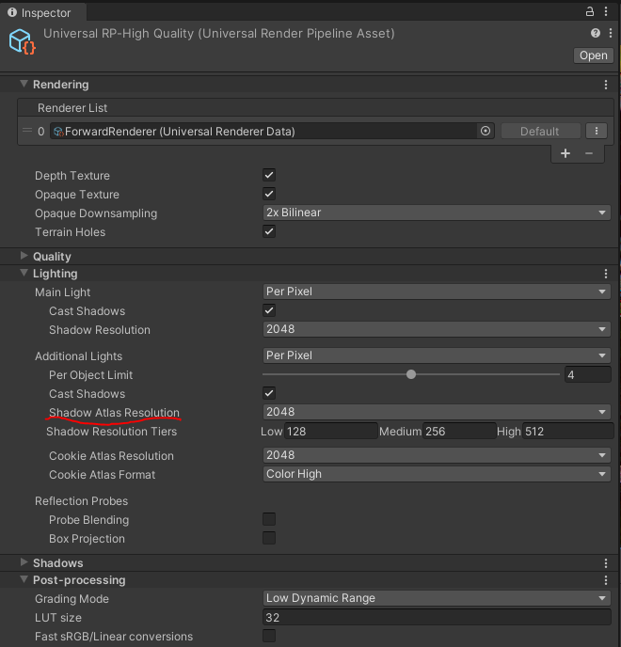
Task: Click the Universal Render Pipeline Asset icon
Action: (22, 41)
